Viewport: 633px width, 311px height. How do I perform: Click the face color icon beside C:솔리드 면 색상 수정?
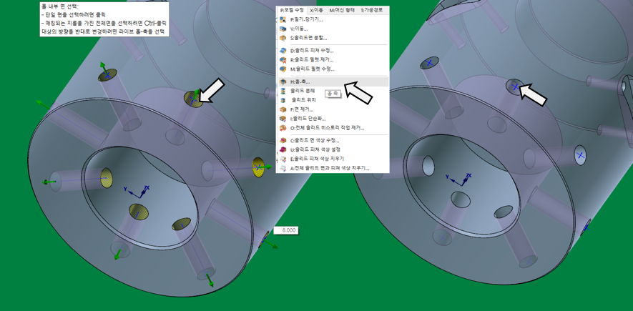tap(283, 140)
